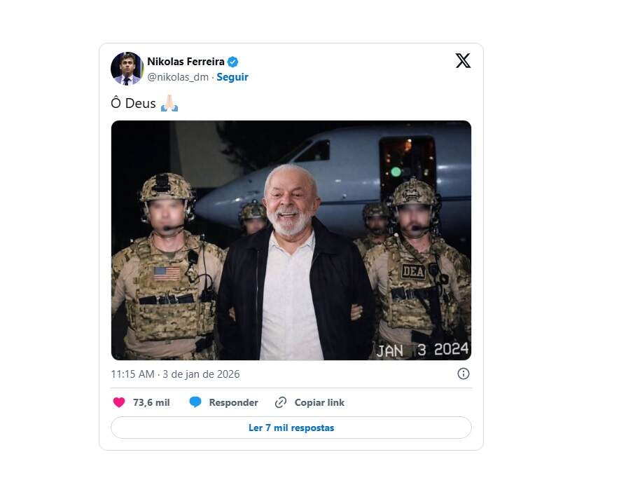The image size is (633, 478).
Task: Click the JAN 3 2024 stamp on photo
Action: pyautogui.click(x=422, y=349)
